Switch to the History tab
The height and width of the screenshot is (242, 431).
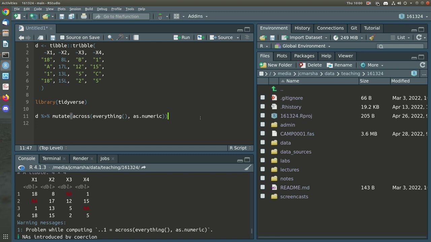coord(302,28)
